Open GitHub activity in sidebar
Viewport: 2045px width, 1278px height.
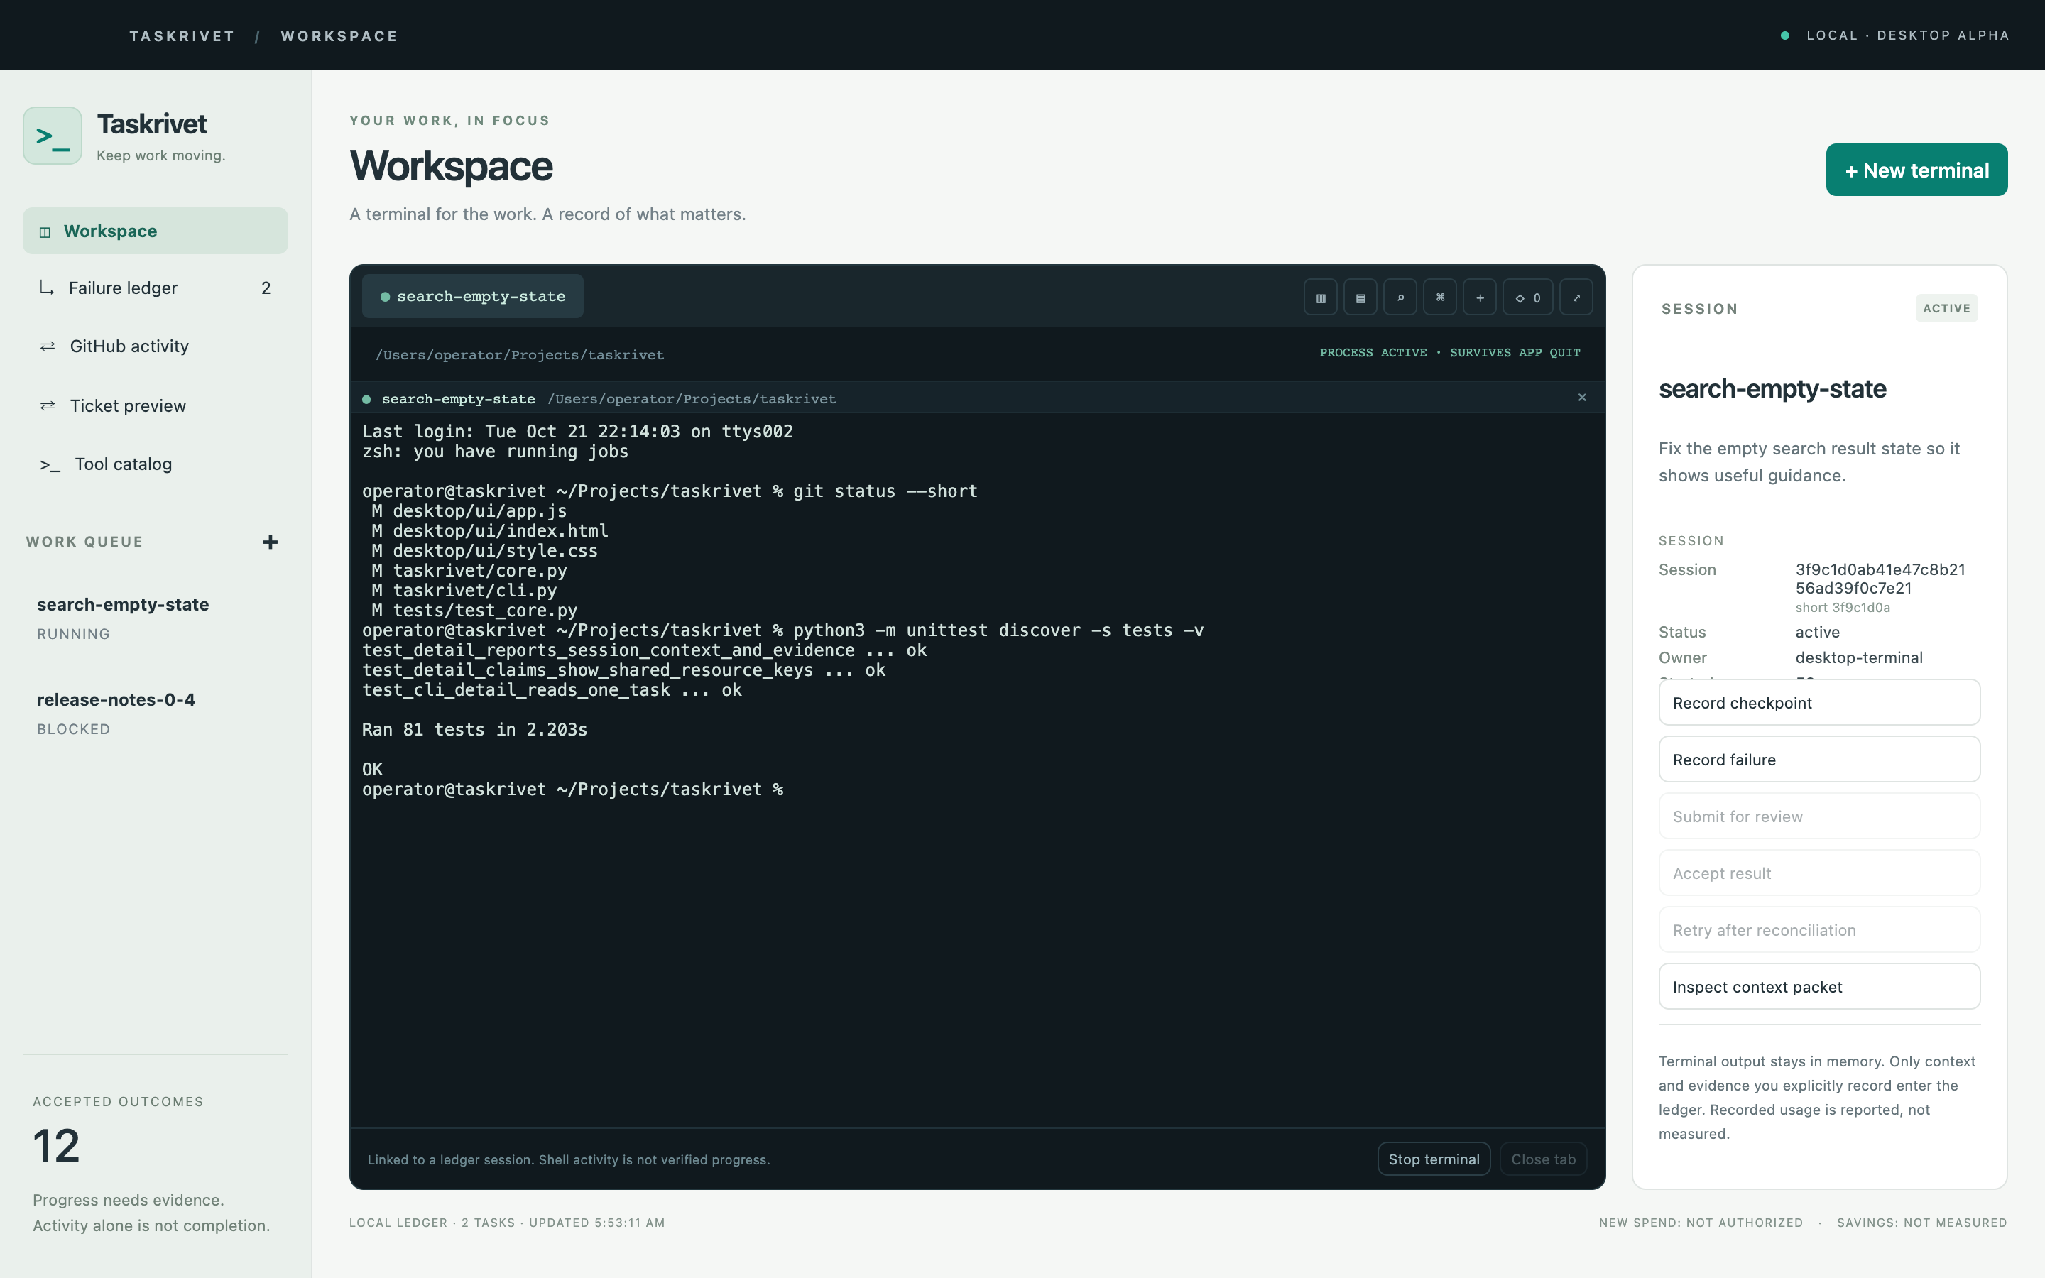[x=156, y=346]
